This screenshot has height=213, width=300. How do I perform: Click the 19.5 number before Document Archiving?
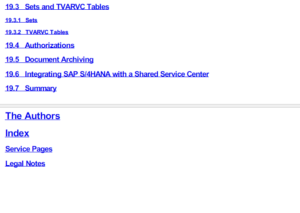(x=12, y=59)
